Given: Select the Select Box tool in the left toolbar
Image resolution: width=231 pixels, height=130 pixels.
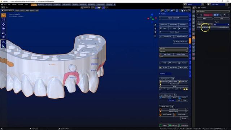Looking at the screenshot, I should click(x=3, y=16).
